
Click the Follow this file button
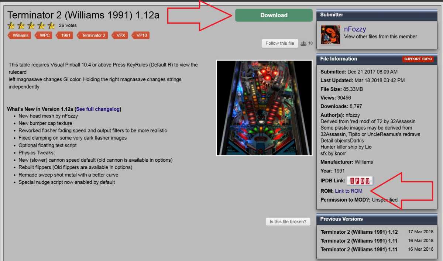280,43
